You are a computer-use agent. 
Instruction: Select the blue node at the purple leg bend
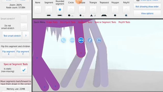click(x=37, y=58)
